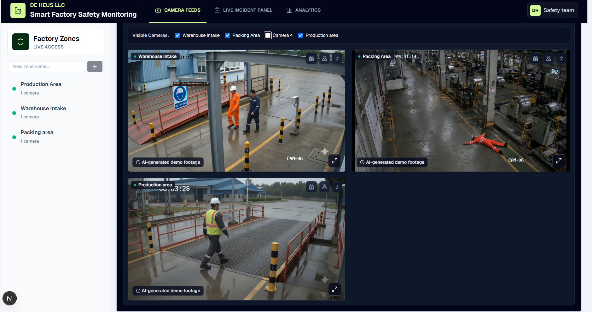Switch to the Live Incident Panel tab
Viewport: 592px width, 312px height.
point(243,10)
